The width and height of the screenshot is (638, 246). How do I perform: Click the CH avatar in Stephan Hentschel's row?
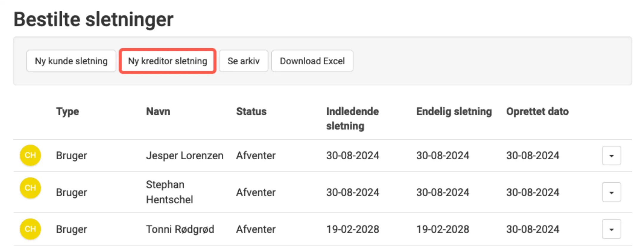(30, 188)
